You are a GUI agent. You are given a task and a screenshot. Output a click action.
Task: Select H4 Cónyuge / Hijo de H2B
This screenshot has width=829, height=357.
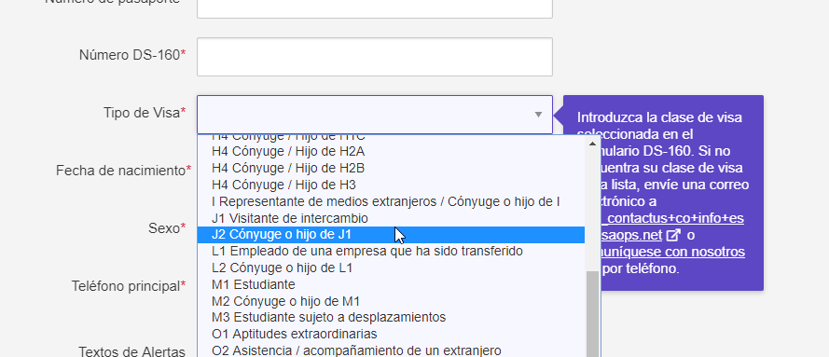pos(391,169)
